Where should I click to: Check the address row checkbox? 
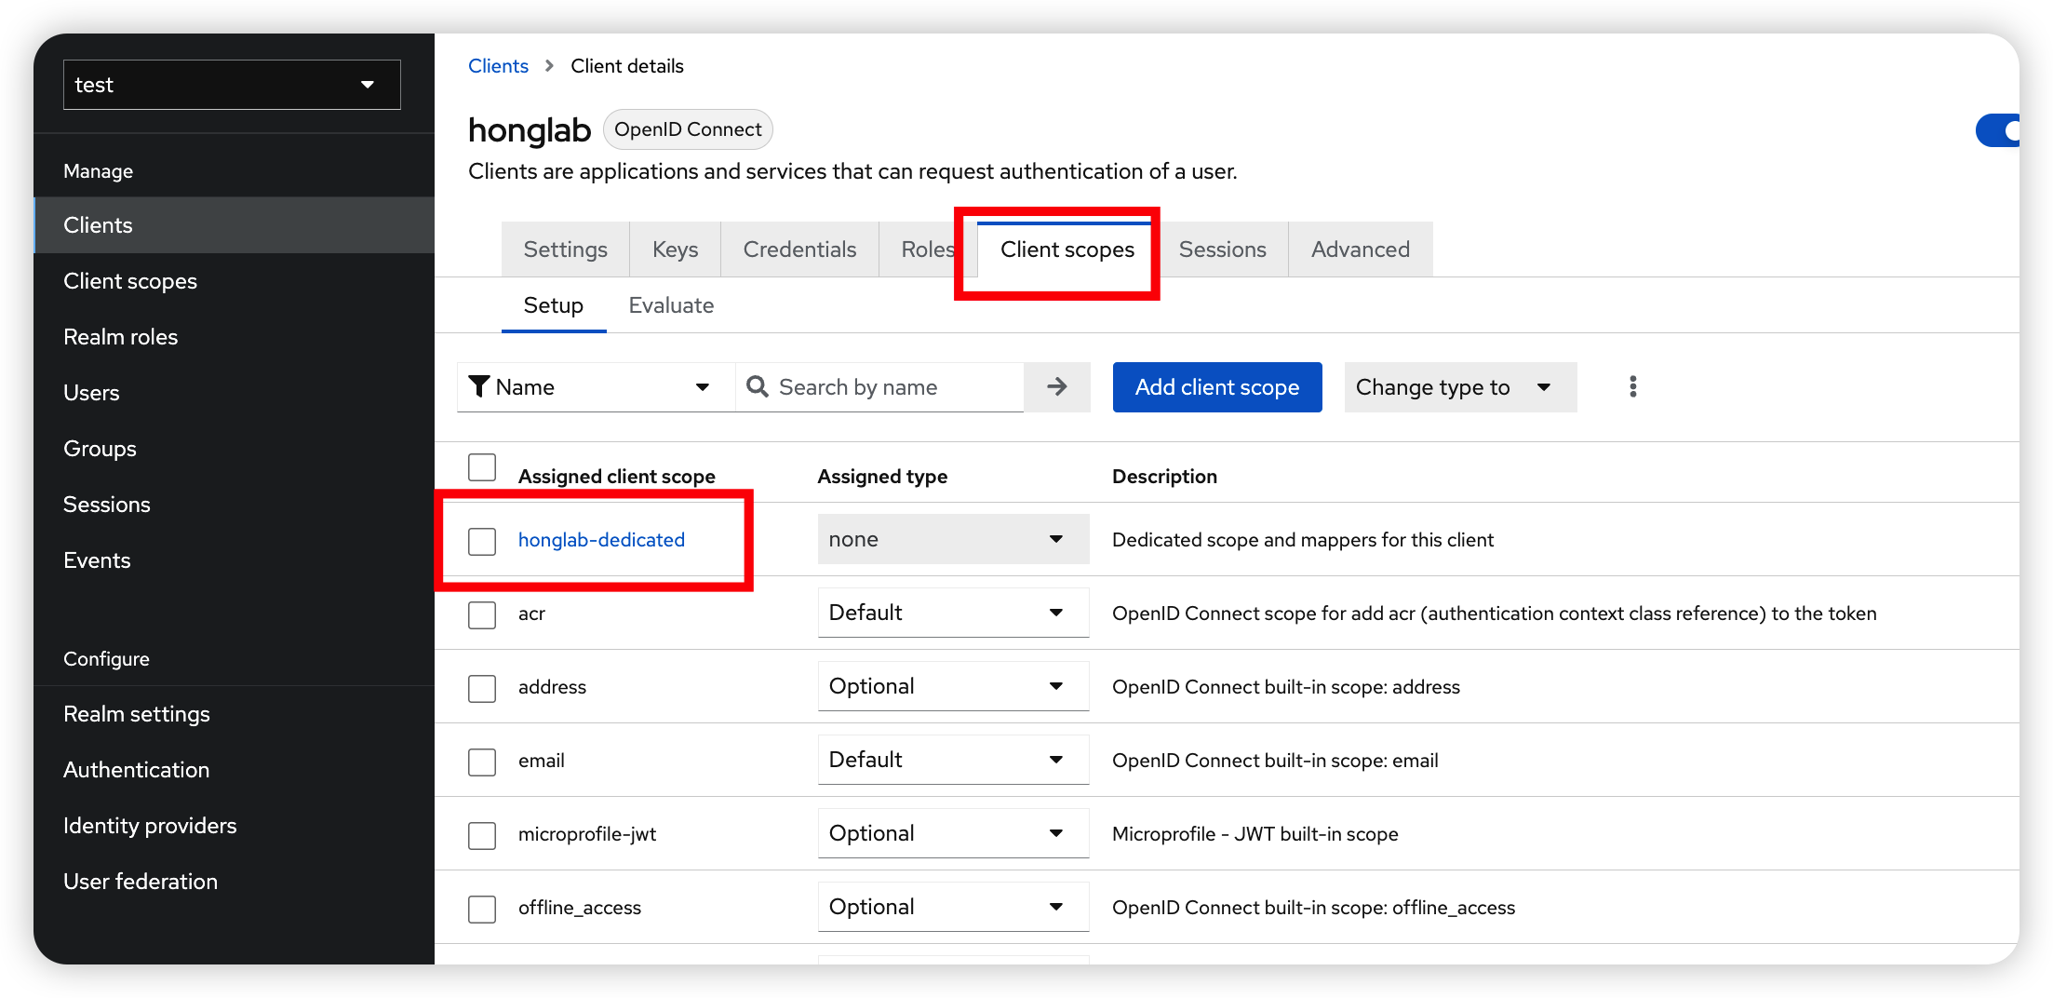[482, 688]
